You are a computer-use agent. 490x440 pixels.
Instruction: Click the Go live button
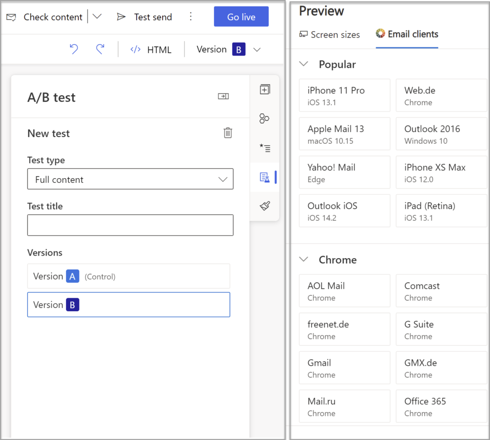(x=241, y=17)
